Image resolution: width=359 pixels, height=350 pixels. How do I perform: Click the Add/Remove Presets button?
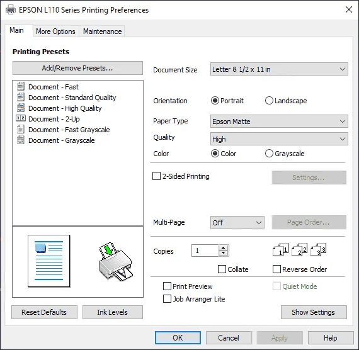77,68
